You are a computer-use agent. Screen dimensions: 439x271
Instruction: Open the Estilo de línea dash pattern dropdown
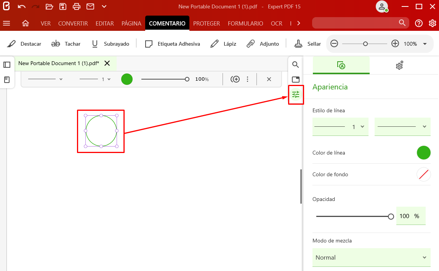(x=402, y=127)
